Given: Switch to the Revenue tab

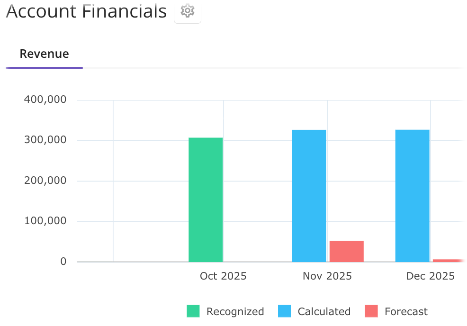Looking at the screenshot, I should coord(44,54).
